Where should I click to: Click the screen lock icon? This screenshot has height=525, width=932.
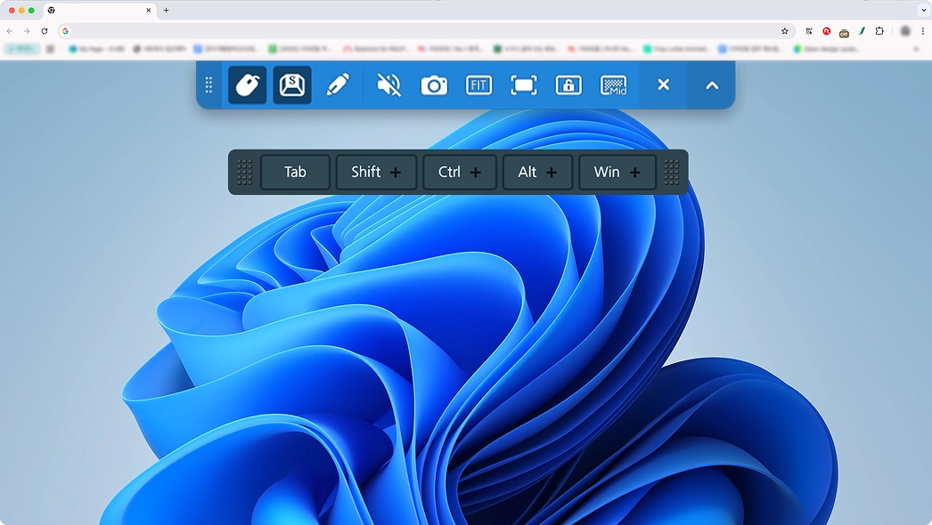click(x=568, y=85)
